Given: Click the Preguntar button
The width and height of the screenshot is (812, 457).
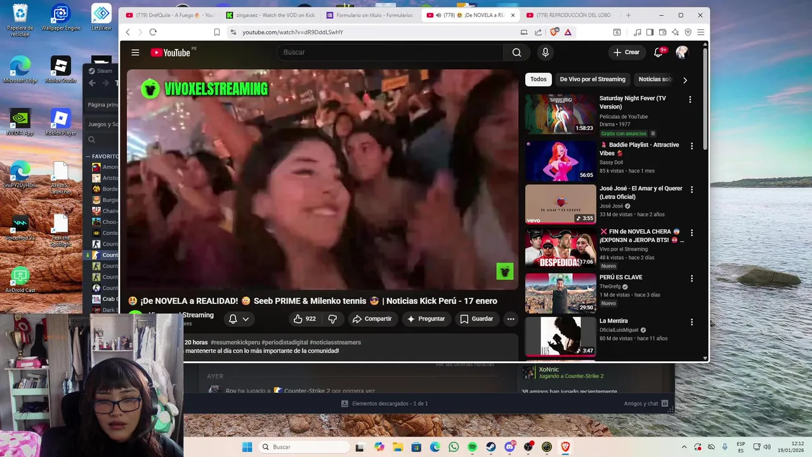Looking at the screenshot, I should point(426,319).
